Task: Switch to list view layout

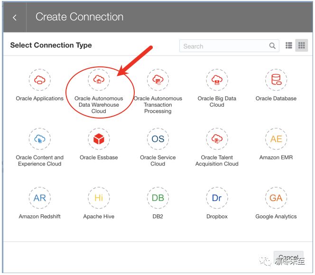Action: (x=289, y=46)
